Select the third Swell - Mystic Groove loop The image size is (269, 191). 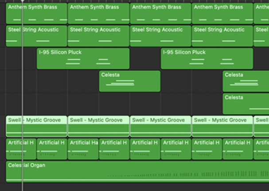click(x=160, y=127)
